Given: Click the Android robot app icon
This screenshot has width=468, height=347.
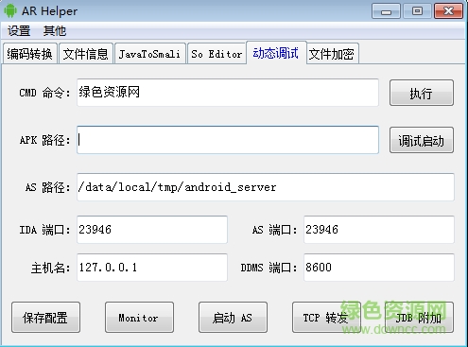Looking at the screenshot, I should point(10,10).
